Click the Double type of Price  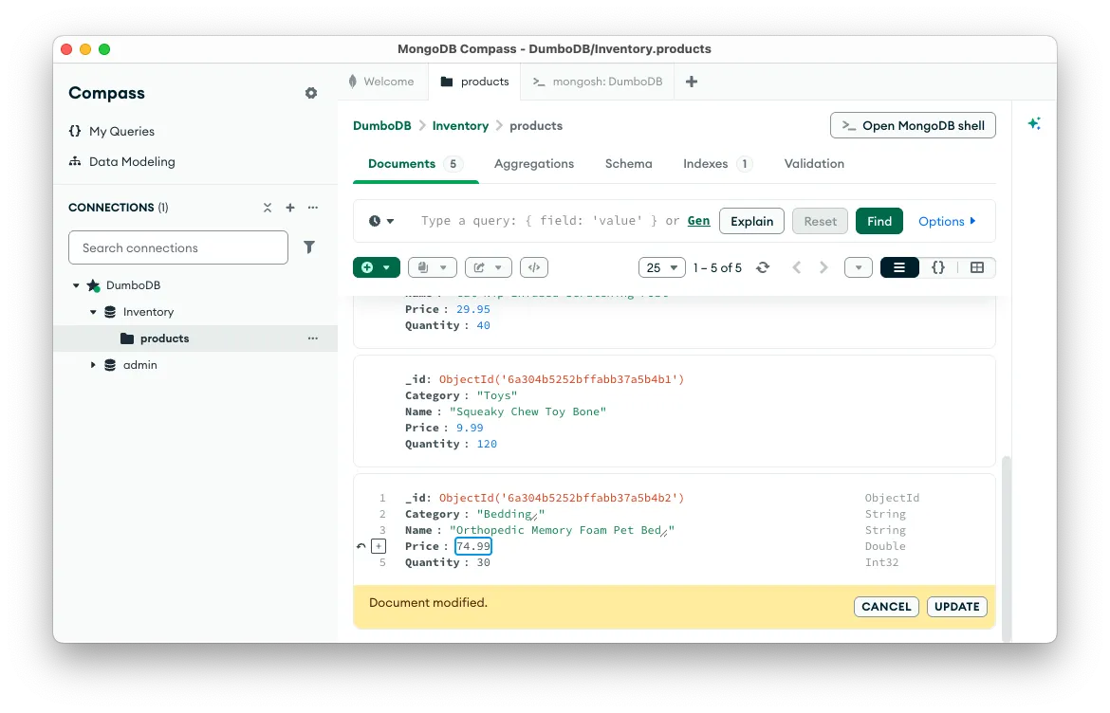[x=885, y=546]
